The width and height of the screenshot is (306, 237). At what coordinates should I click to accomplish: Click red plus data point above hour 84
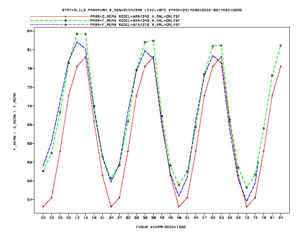coord(280,67)
